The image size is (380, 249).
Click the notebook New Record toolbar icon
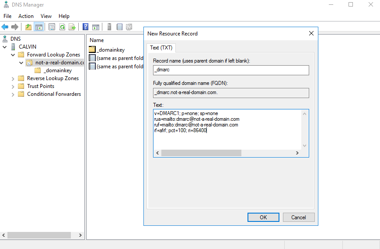(119, 27)
